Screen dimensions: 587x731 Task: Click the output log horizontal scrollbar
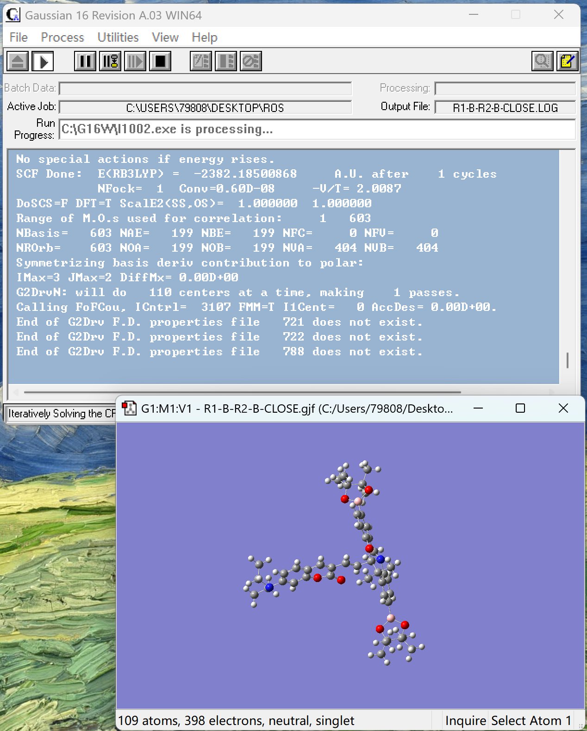pyautogui.click(x=243, y=392)
